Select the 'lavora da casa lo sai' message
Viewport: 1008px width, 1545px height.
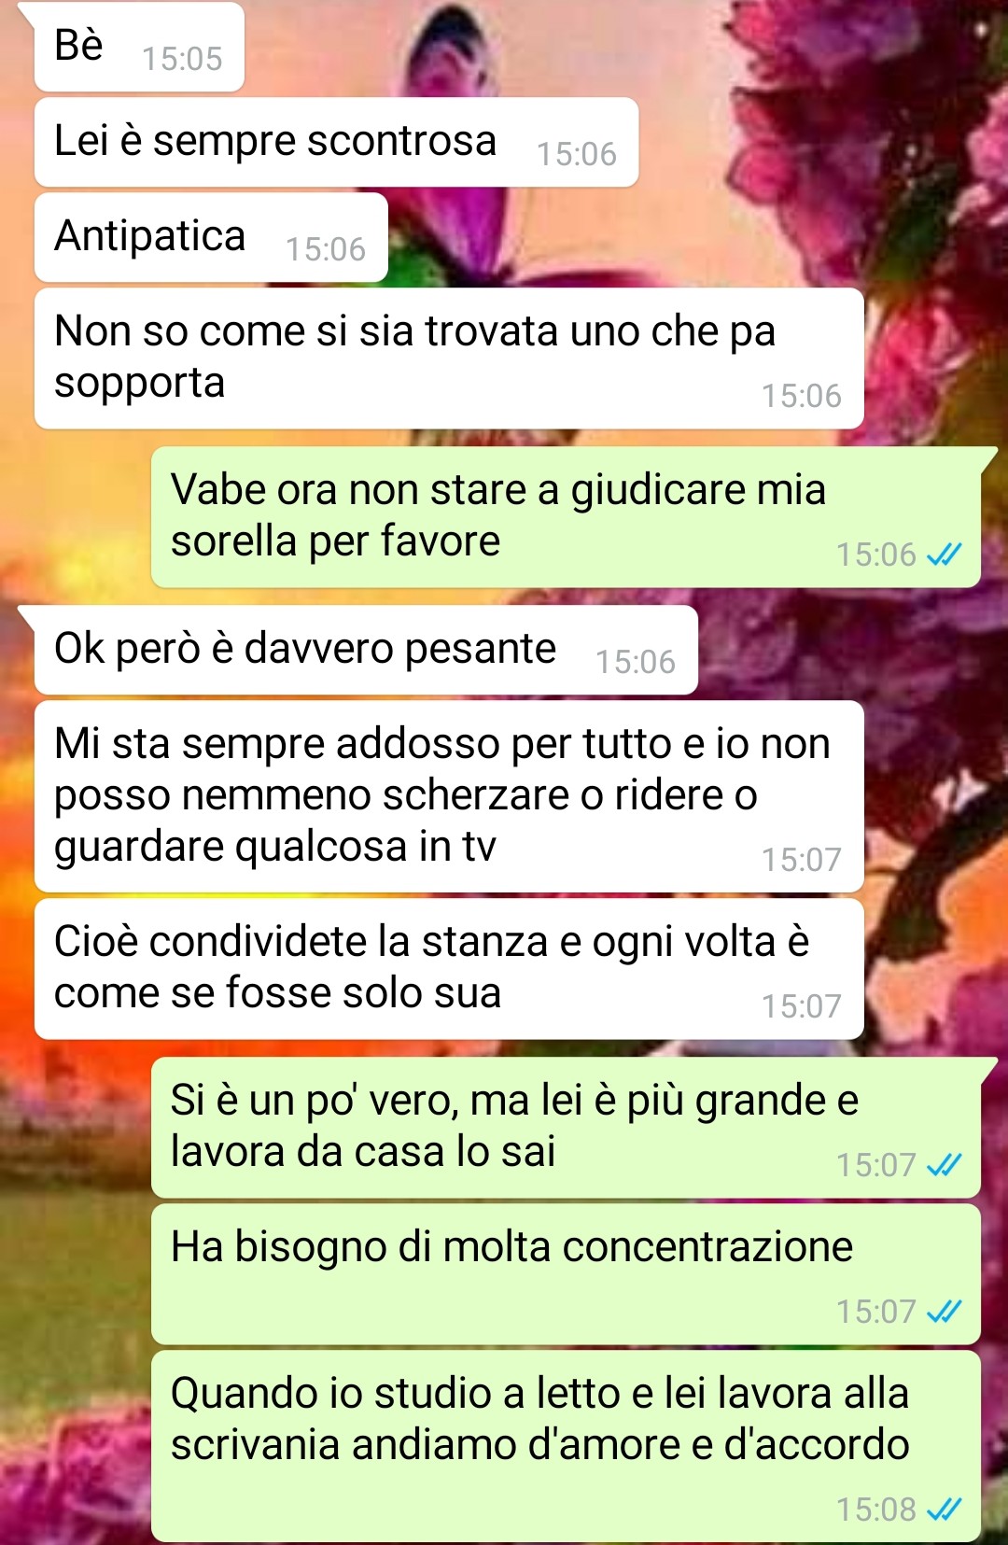pos(566,1128)
